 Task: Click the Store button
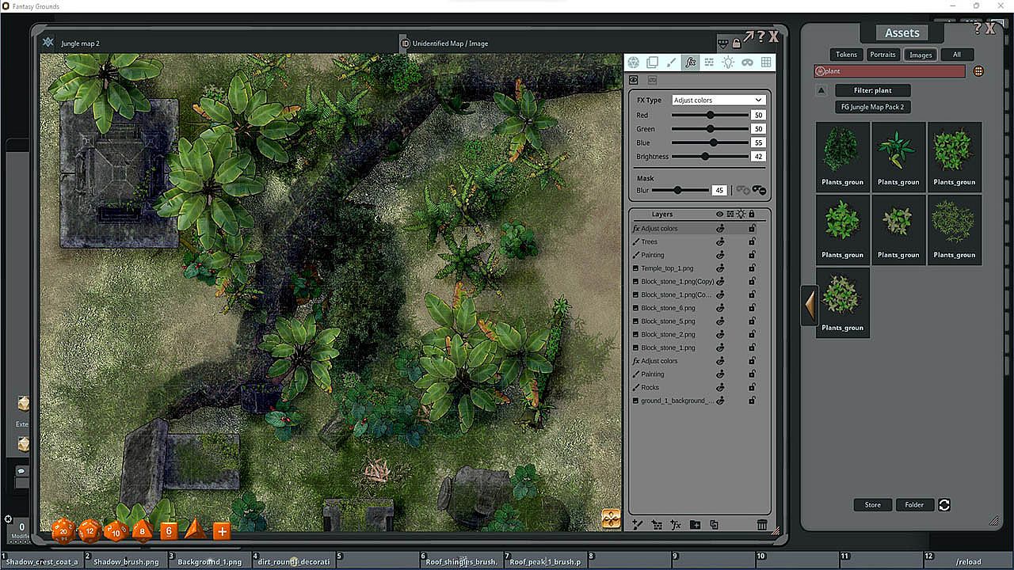[872, 505]
